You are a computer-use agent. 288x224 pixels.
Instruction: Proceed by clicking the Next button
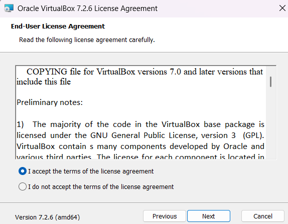pos(209,216)
